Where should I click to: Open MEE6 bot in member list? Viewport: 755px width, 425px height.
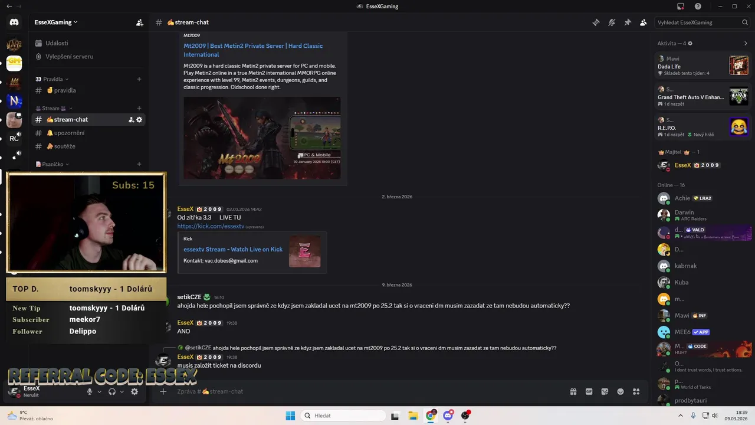coord(703,332)
